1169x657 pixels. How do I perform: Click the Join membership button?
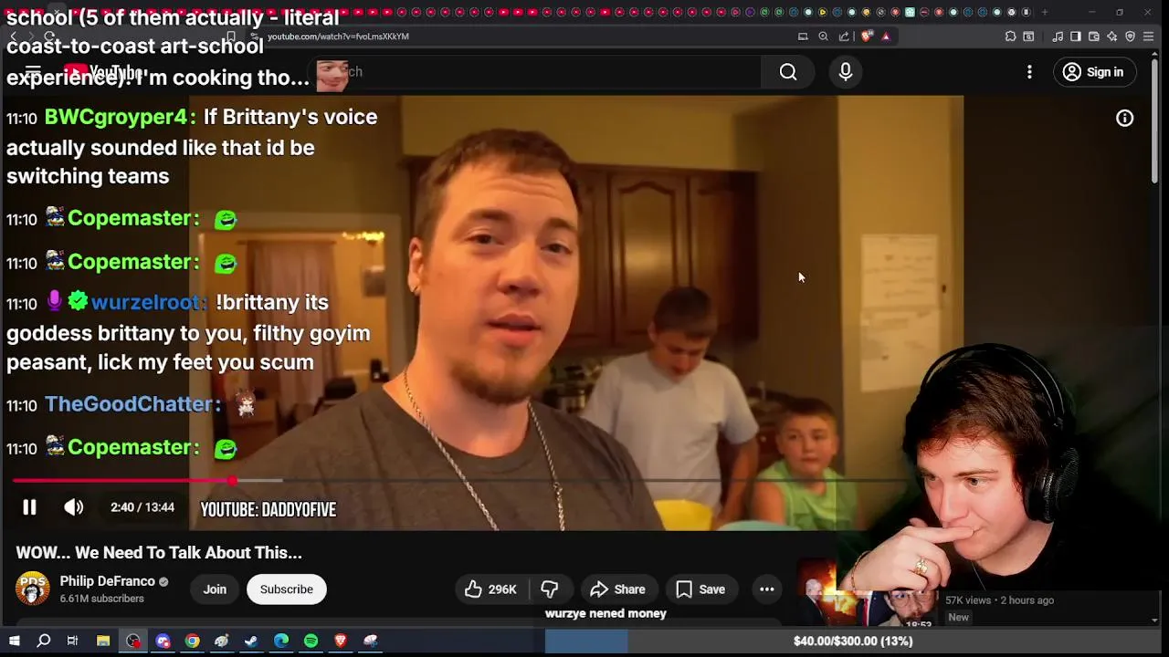pyautogui.click(x=215, y=589)
